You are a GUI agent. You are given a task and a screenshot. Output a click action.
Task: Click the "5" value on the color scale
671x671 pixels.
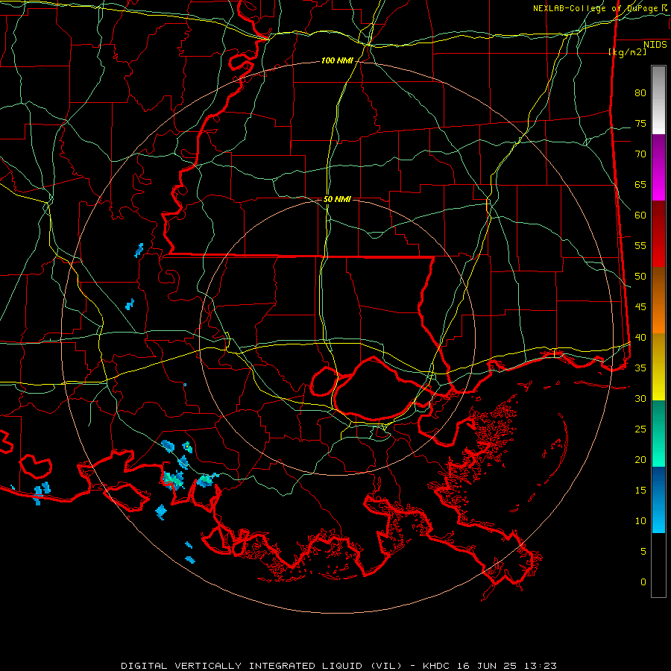coord(643,552)
